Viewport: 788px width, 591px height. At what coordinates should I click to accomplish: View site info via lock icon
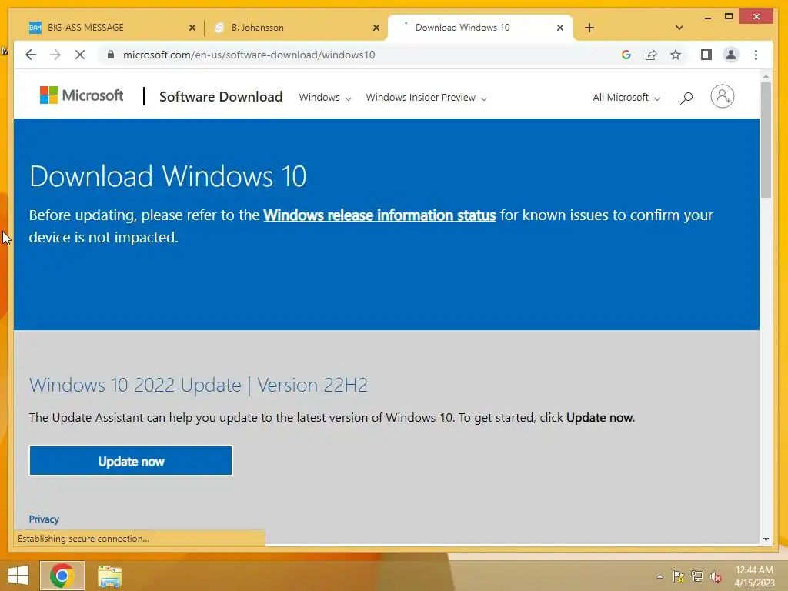(111, 55)
